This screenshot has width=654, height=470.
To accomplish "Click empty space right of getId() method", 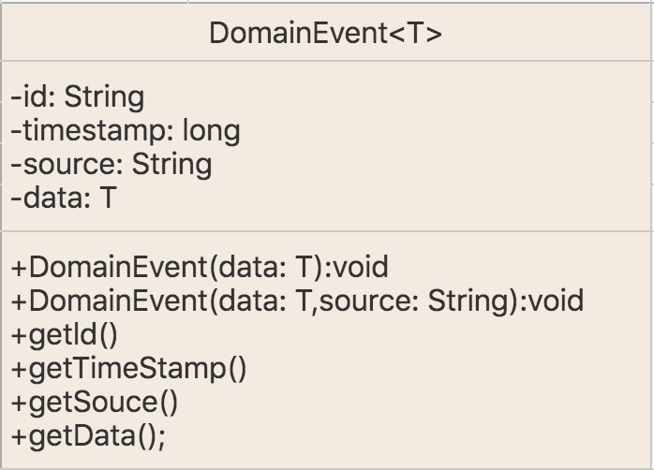I will (x=376, y=335).
